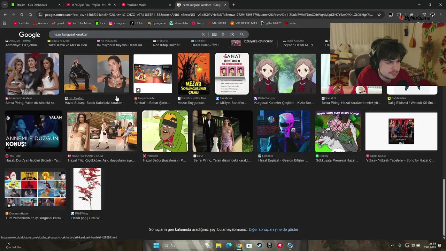Open Google Chrome in taskbar
446x251 pixels.
(239, 245)
